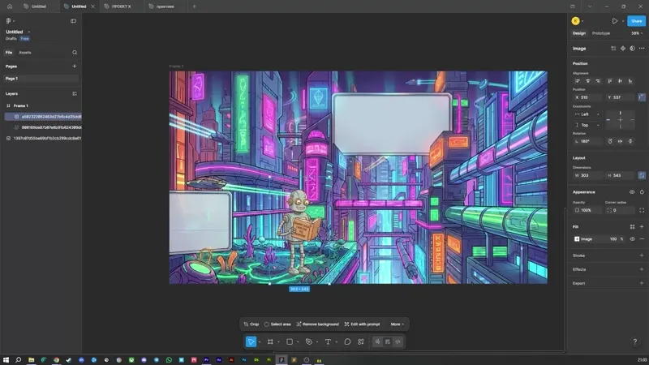Open horizontal constraint Left dropdown

pos(587,114)
